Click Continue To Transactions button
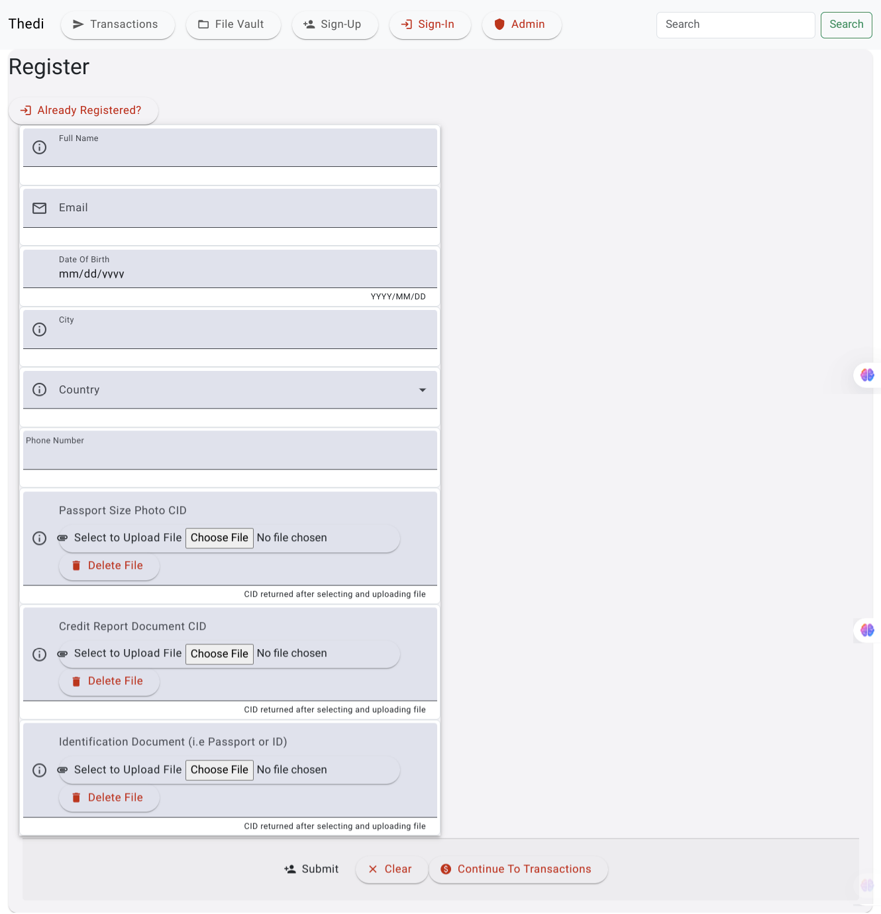The image size is (881, 914). pyautogui.click(x=518, y=869)
